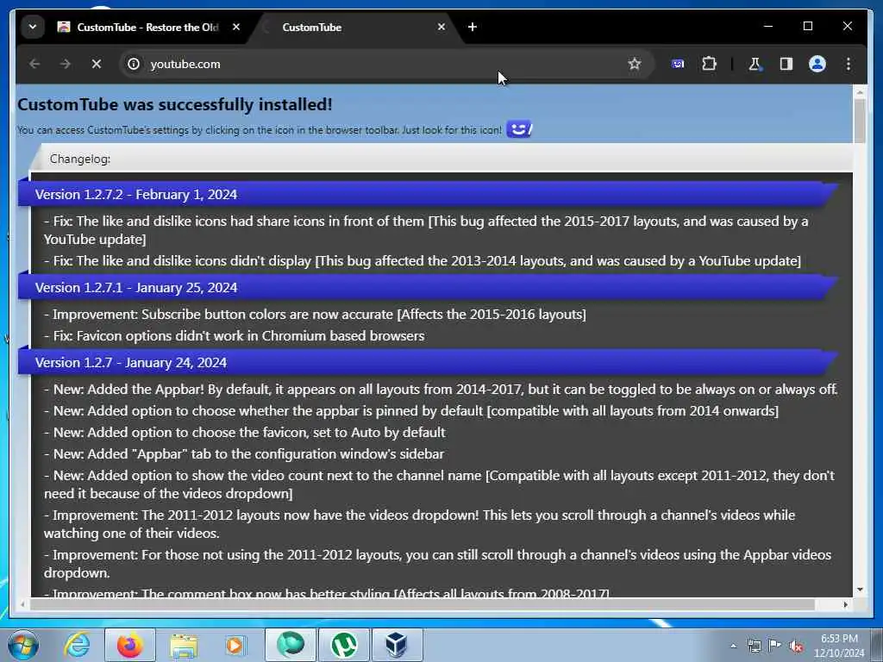Click 'CustomTube was successfully installed!' heading
This screenshot has width=883, height=662.
(x=175, y=104)
